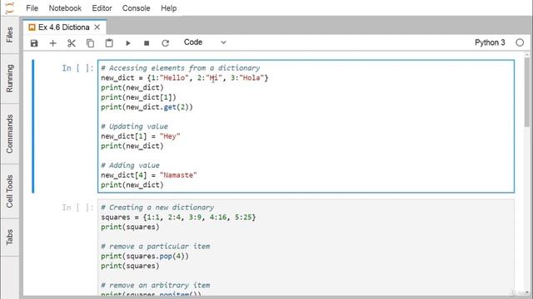Cut the selected cell with the scissors icon
Image resolution: width=533 pixels, height=299 pixels.
click(72, 43)
